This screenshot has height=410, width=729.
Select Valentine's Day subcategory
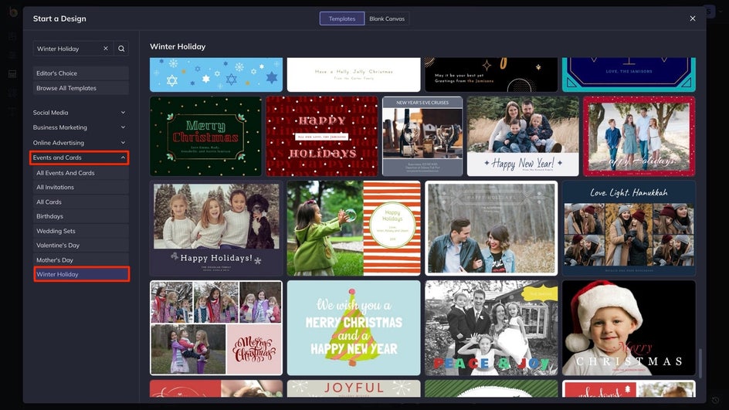click(x=81, y=245)
